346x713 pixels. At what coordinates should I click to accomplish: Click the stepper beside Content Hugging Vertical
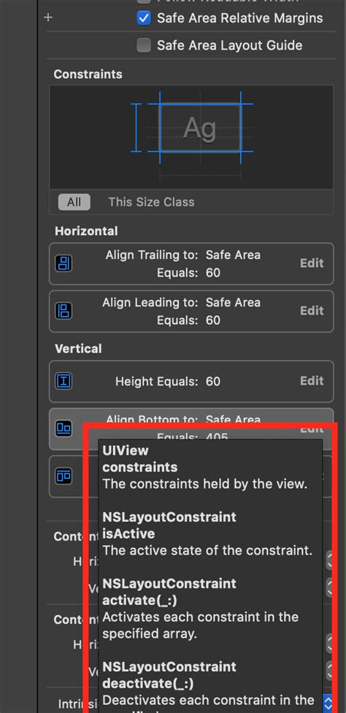click(330, 587)
